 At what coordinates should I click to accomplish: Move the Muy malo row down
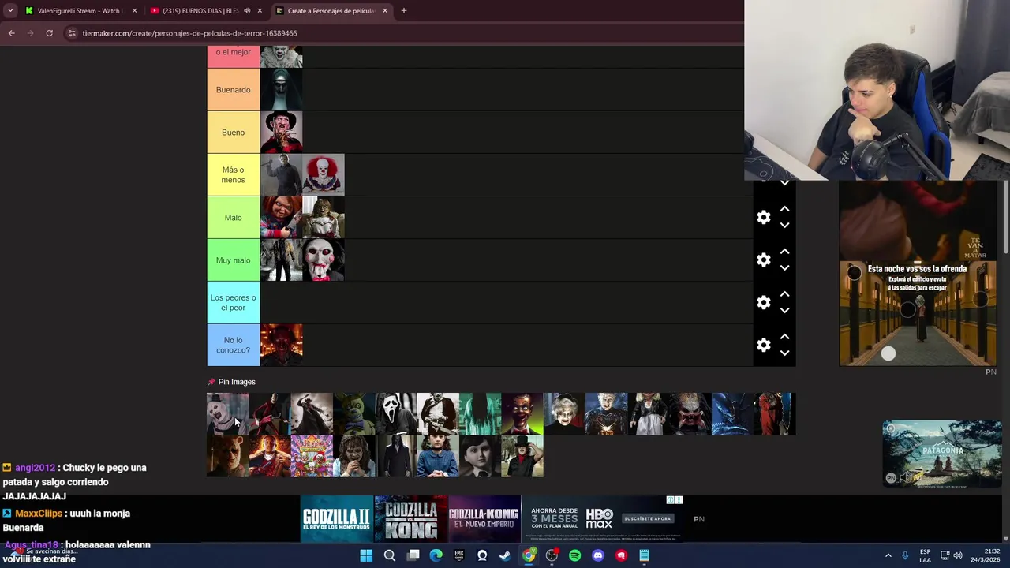click(784, 268)
